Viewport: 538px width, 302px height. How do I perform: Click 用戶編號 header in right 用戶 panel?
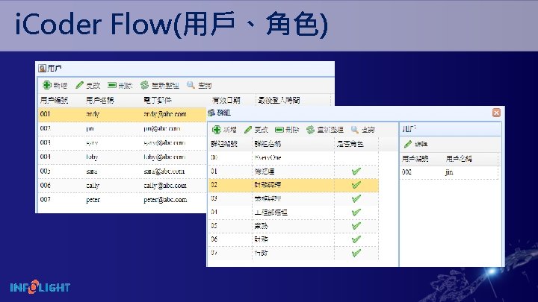coord(415,159)
